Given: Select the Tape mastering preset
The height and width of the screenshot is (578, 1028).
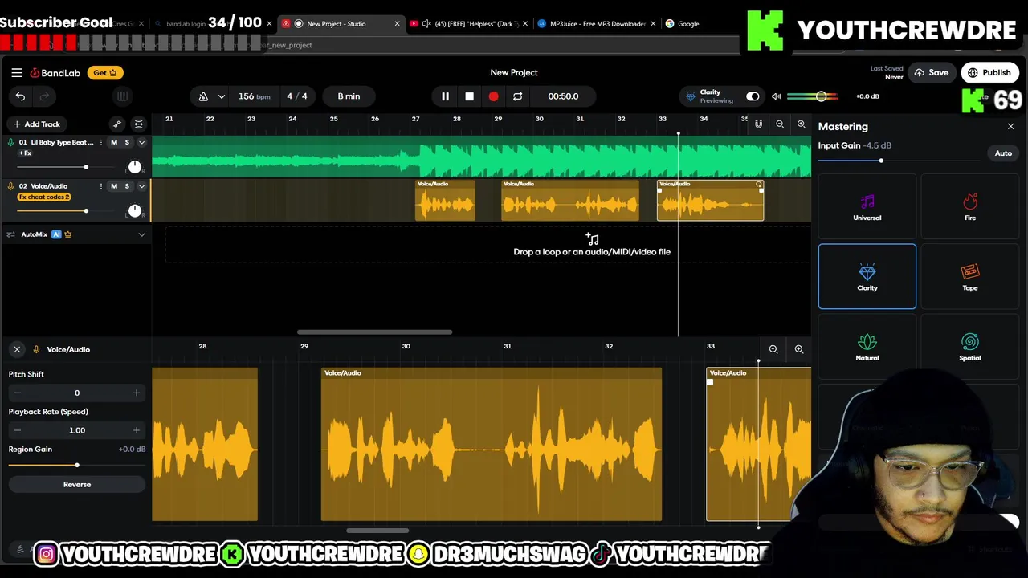Looking at the screenshot, I should (970, 276).
